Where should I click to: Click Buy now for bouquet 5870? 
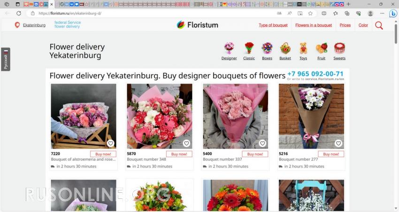coord(179,154)
